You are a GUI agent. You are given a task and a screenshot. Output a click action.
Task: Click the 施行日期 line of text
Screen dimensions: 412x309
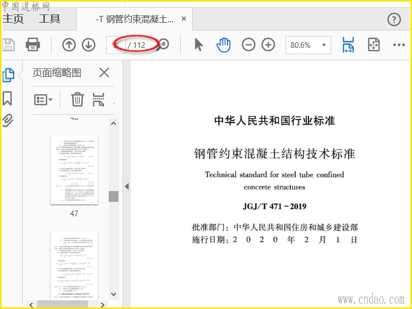[x=275, y=239]
